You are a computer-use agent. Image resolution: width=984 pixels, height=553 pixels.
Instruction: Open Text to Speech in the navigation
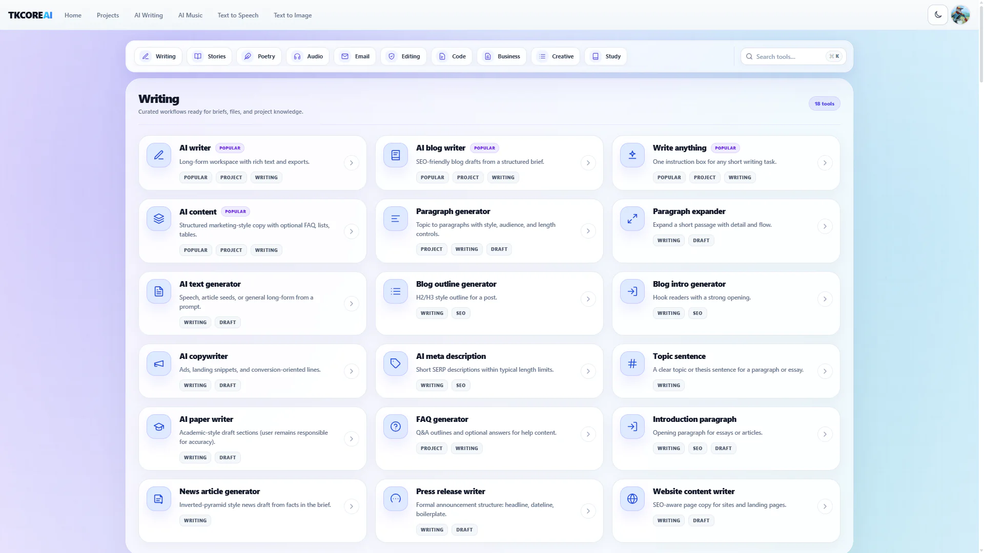pyautogui.click(x=238, y=15)
